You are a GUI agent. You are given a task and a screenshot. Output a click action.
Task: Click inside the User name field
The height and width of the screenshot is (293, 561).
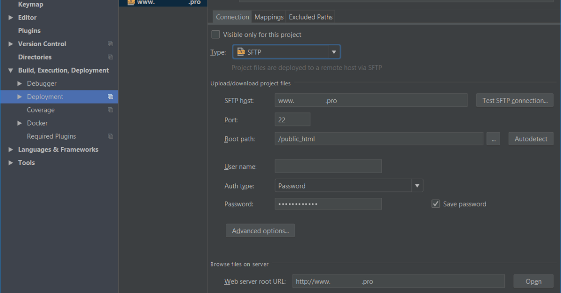[x=328, y=166]
